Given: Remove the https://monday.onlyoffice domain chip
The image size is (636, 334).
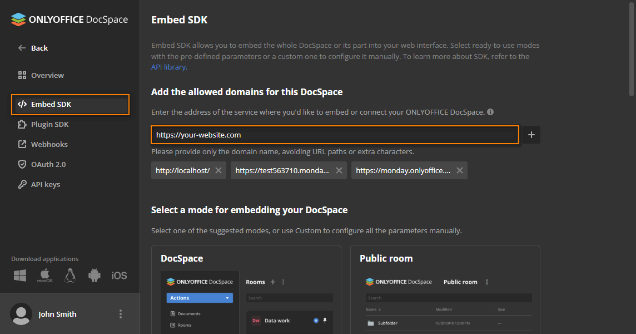Looking at the screenshot, I should coord(460,170).
